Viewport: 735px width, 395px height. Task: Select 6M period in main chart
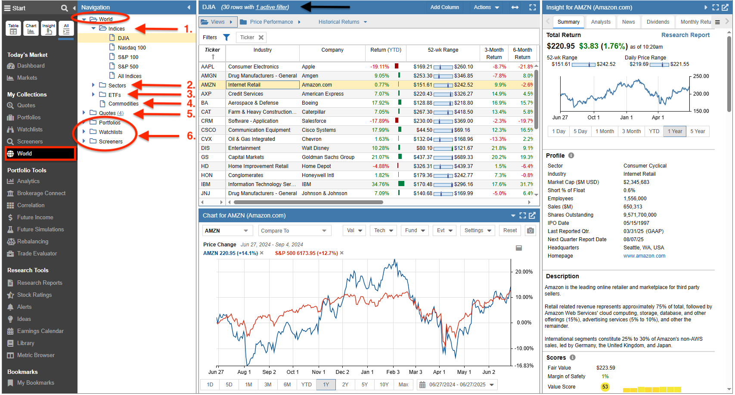click(x=287, y=385)
